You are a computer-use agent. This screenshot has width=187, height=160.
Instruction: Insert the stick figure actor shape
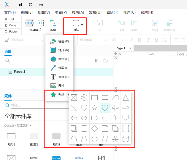pyautogui.click(x=115, y=139)
